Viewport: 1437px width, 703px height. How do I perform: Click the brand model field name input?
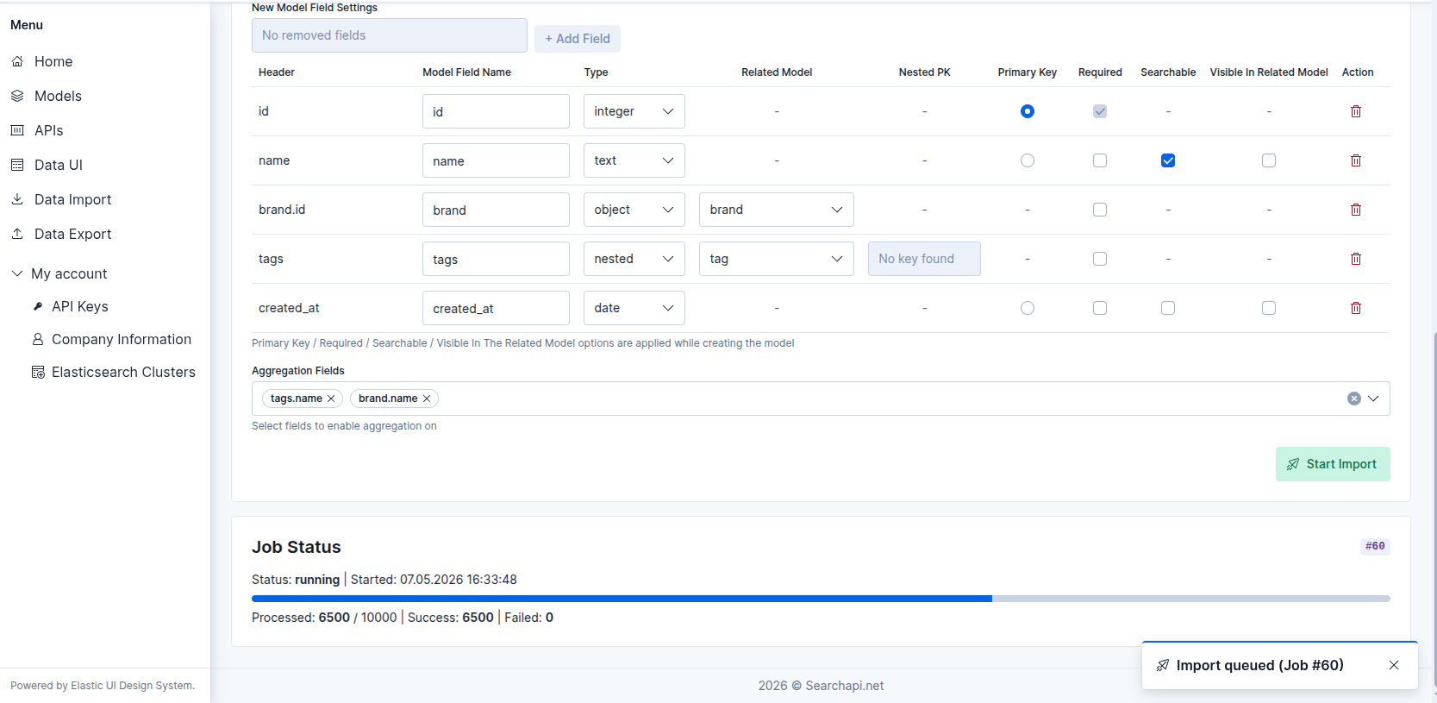click(x=496, y=210)
